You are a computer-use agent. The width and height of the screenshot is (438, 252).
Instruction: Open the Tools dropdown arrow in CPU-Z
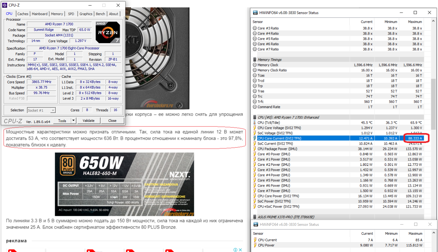click(73, 121)
